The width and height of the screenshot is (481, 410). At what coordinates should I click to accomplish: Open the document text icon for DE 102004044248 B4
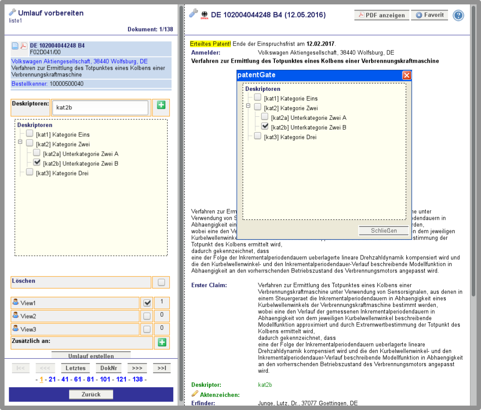(x=15, y=46)
